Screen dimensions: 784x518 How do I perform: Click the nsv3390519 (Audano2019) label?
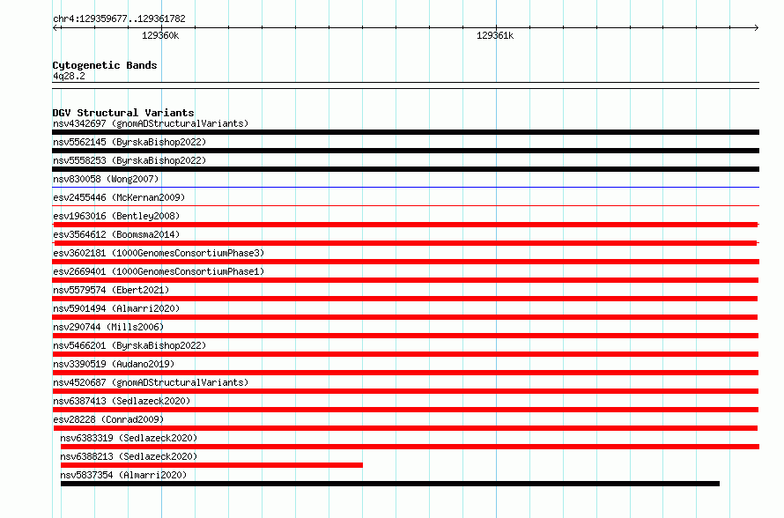click(114, 364)
